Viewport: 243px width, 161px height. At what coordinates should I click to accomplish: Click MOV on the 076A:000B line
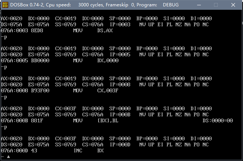click(x=78, y=120)
